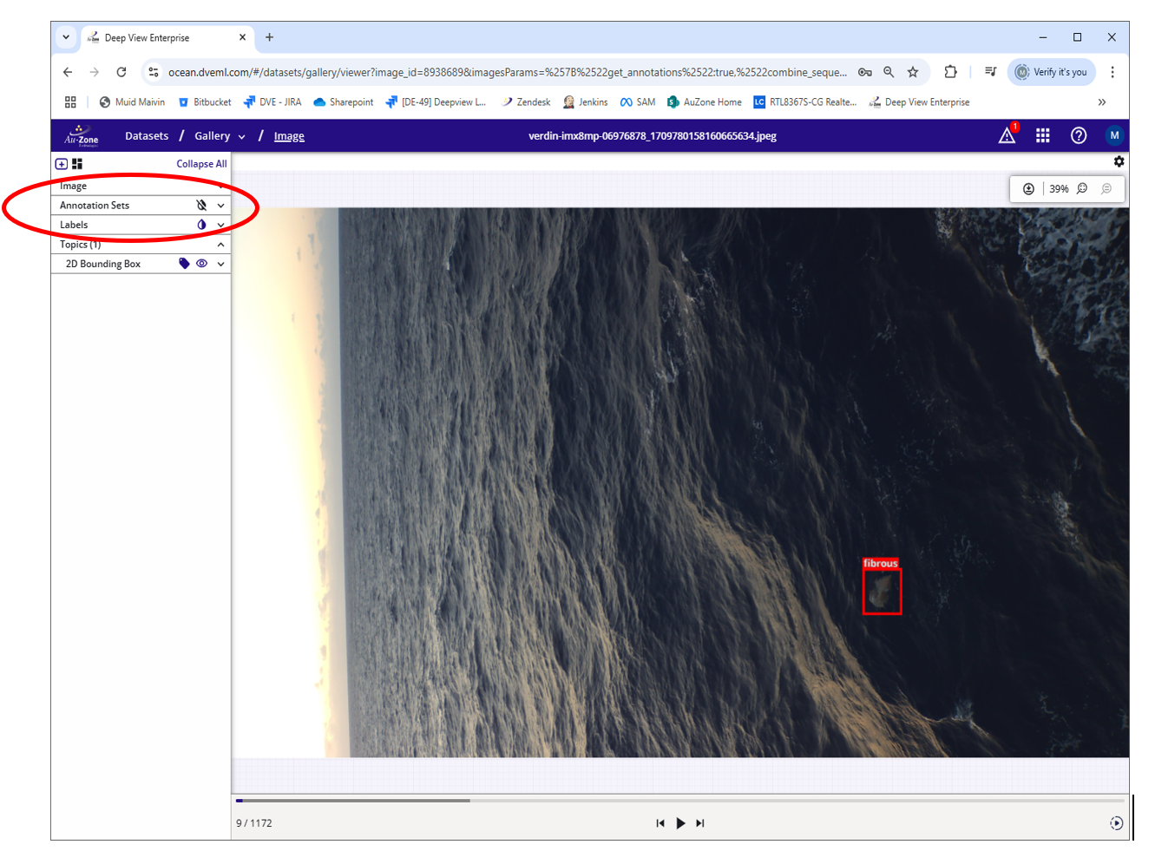
Task: Go to Gallery breadcrumb
Action: point(213,136)
